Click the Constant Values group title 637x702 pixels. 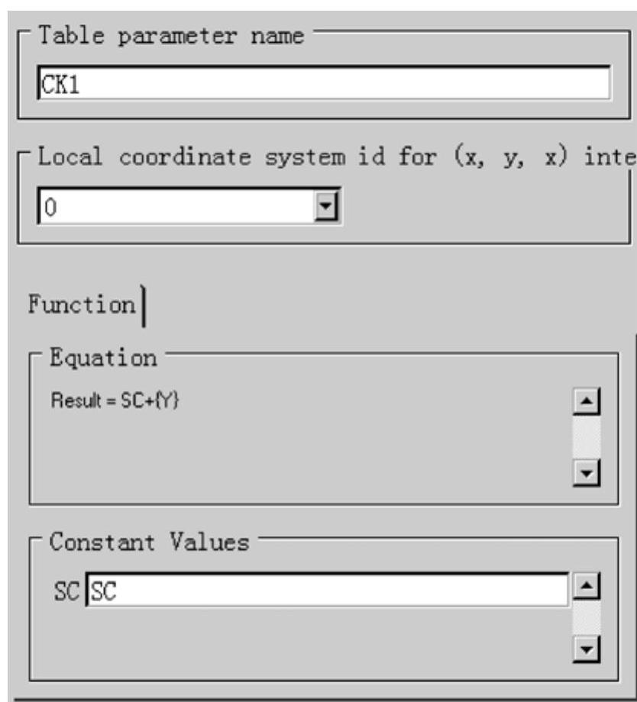pos(149,543)
